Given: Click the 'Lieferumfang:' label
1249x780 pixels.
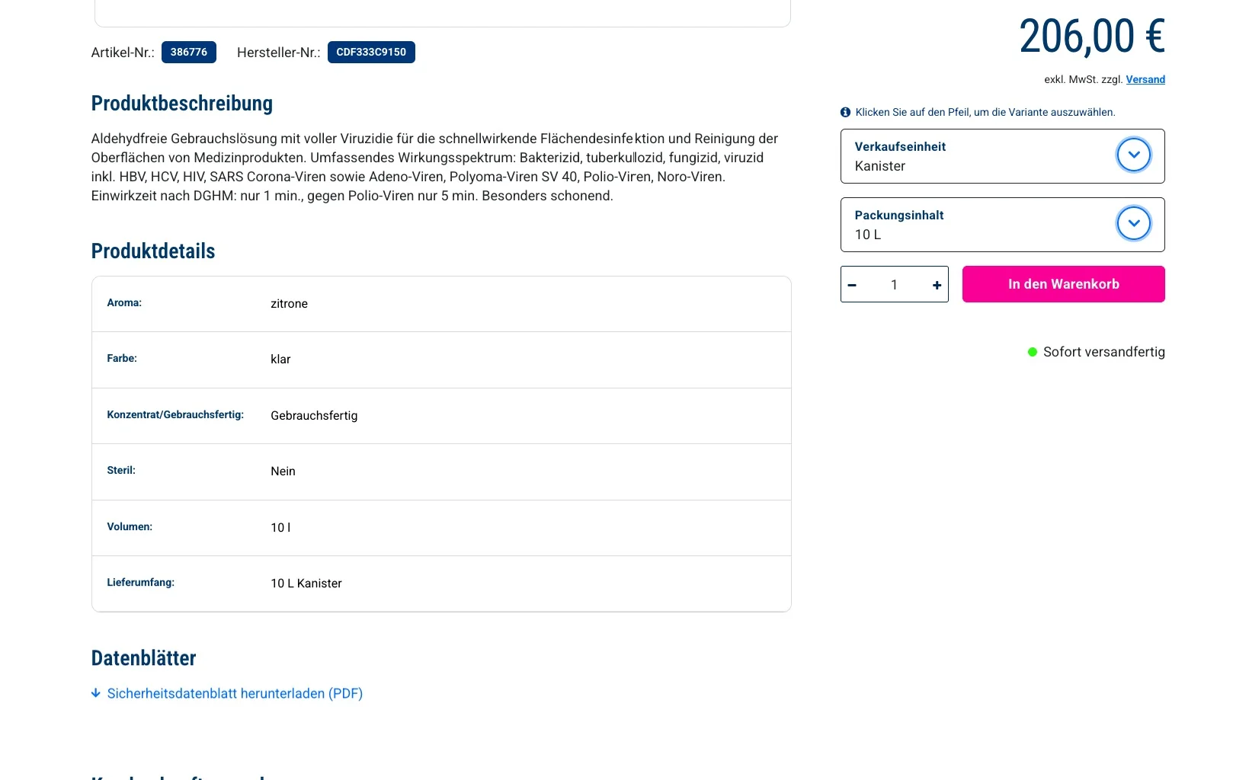Looking at the screenshot, I should point(140,582).
